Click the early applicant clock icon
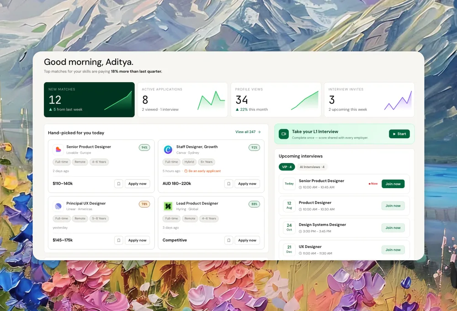 (186, 171)
